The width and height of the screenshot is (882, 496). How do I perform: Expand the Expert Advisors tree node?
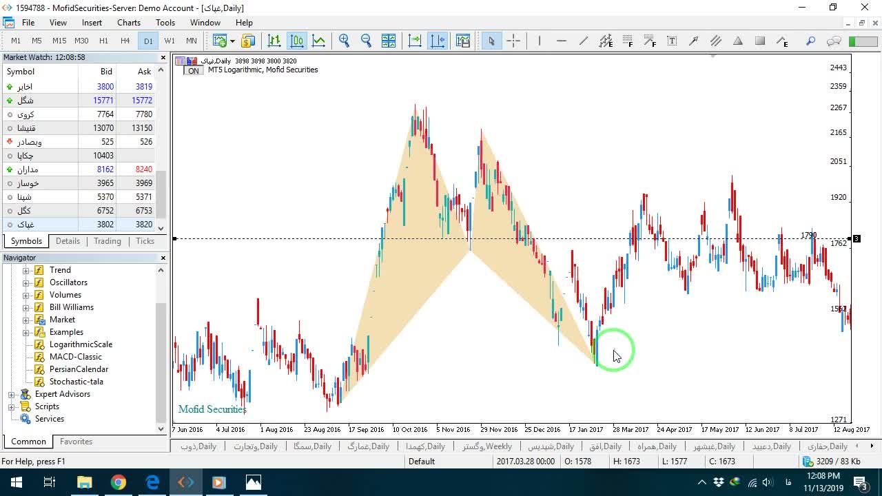tap(11, 394)
